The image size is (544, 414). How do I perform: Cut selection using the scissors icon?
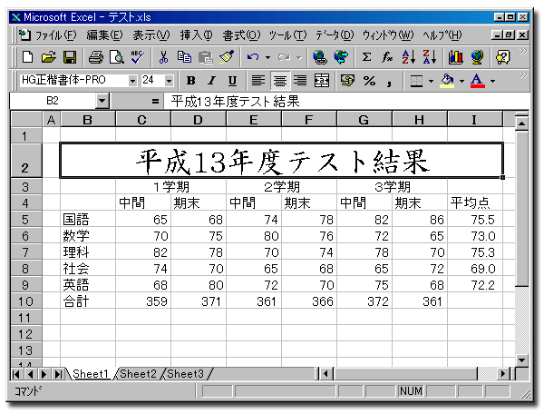point(163,57)
